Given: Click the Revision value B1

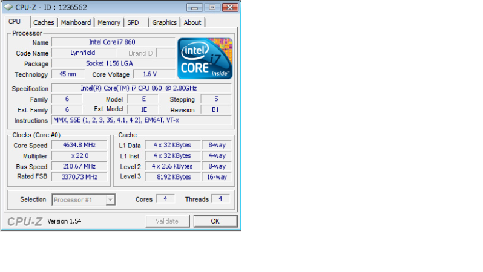Looking at the screenshot, I should point(216,109).
